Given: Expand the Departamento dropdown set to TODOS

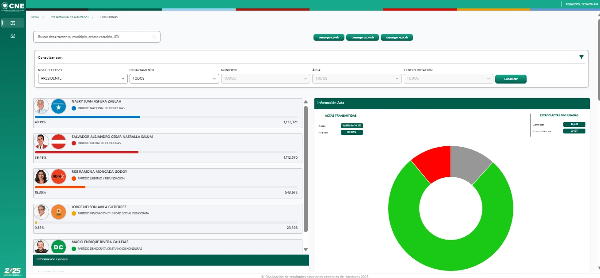Looking at the screenshot, I should point(174,78).
